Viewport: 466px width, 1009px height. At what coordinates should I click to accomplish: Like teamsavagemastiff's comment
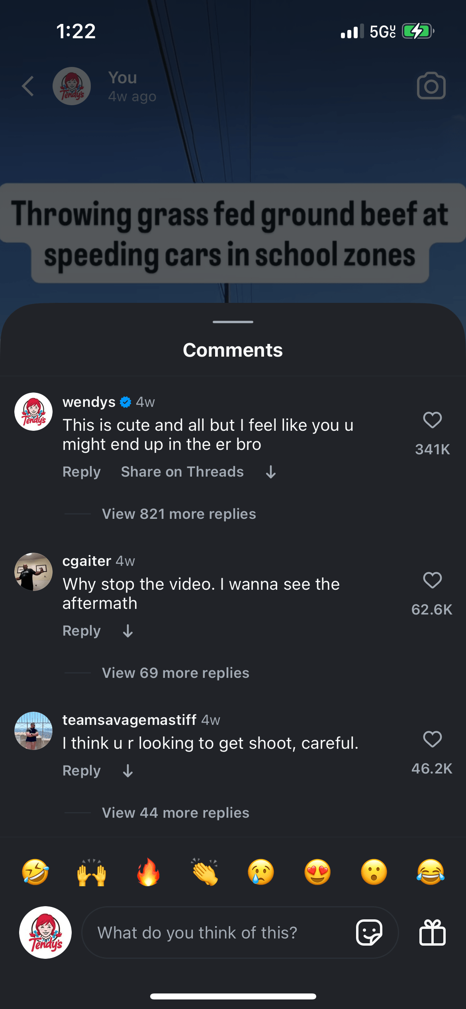point(432,740)
